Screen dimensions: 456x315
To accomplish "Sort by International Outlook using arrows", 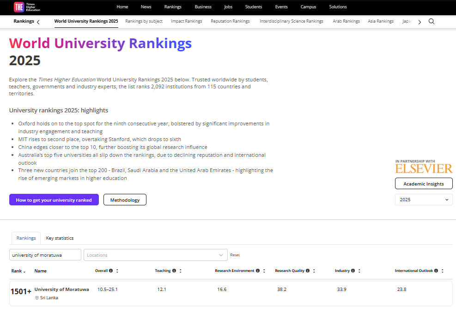I will point(442,271).
